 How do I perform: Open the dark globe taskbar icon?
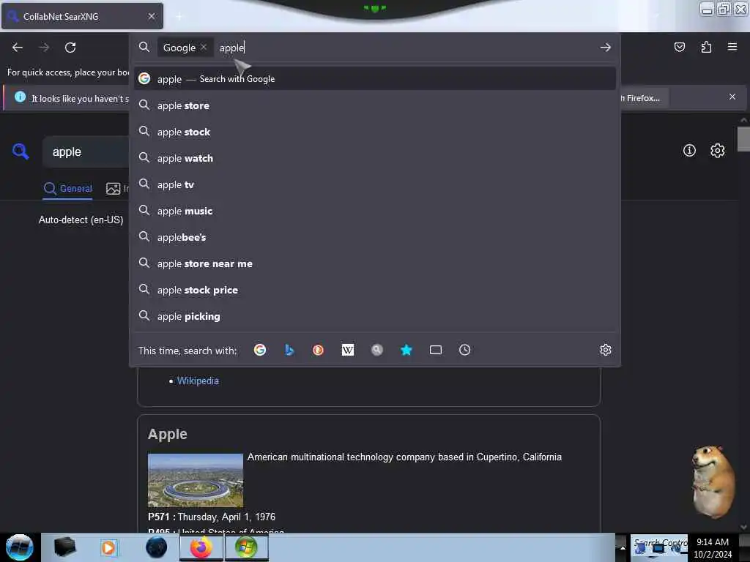click(157, 547)
